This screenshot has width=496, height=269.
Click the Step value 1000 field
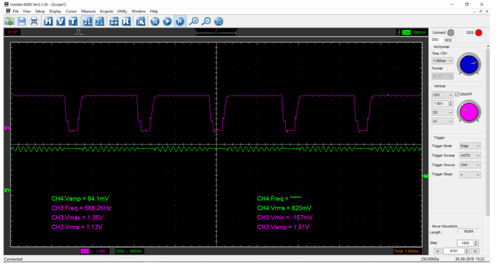(465, 243)
